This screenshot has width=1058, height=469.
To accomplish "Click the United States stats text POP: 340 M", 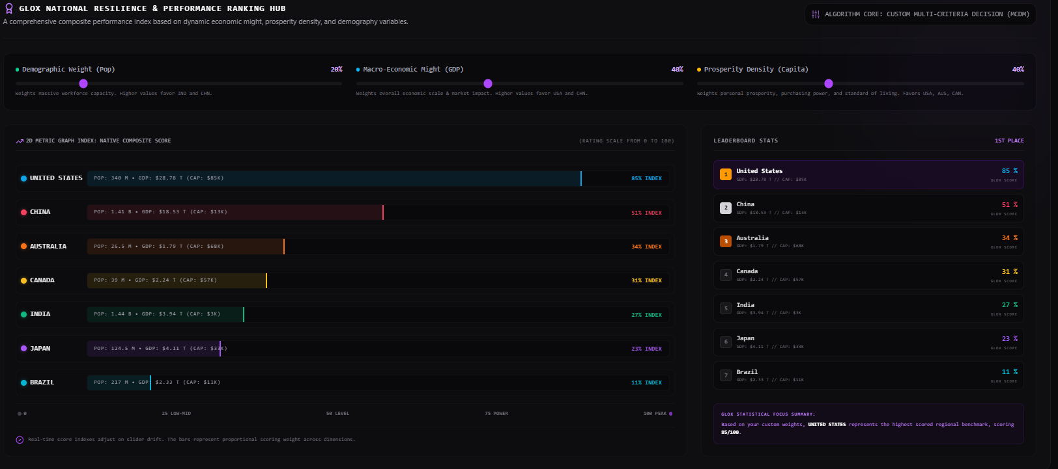I will pyautogui.click(x=159, y=178).
